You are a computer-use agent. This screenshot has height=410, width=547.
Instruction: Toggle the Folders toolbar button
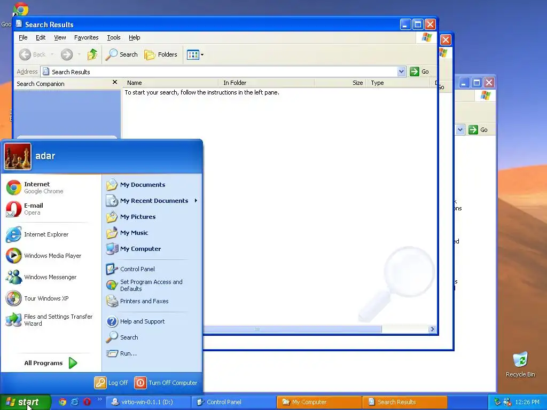[161, 54]
